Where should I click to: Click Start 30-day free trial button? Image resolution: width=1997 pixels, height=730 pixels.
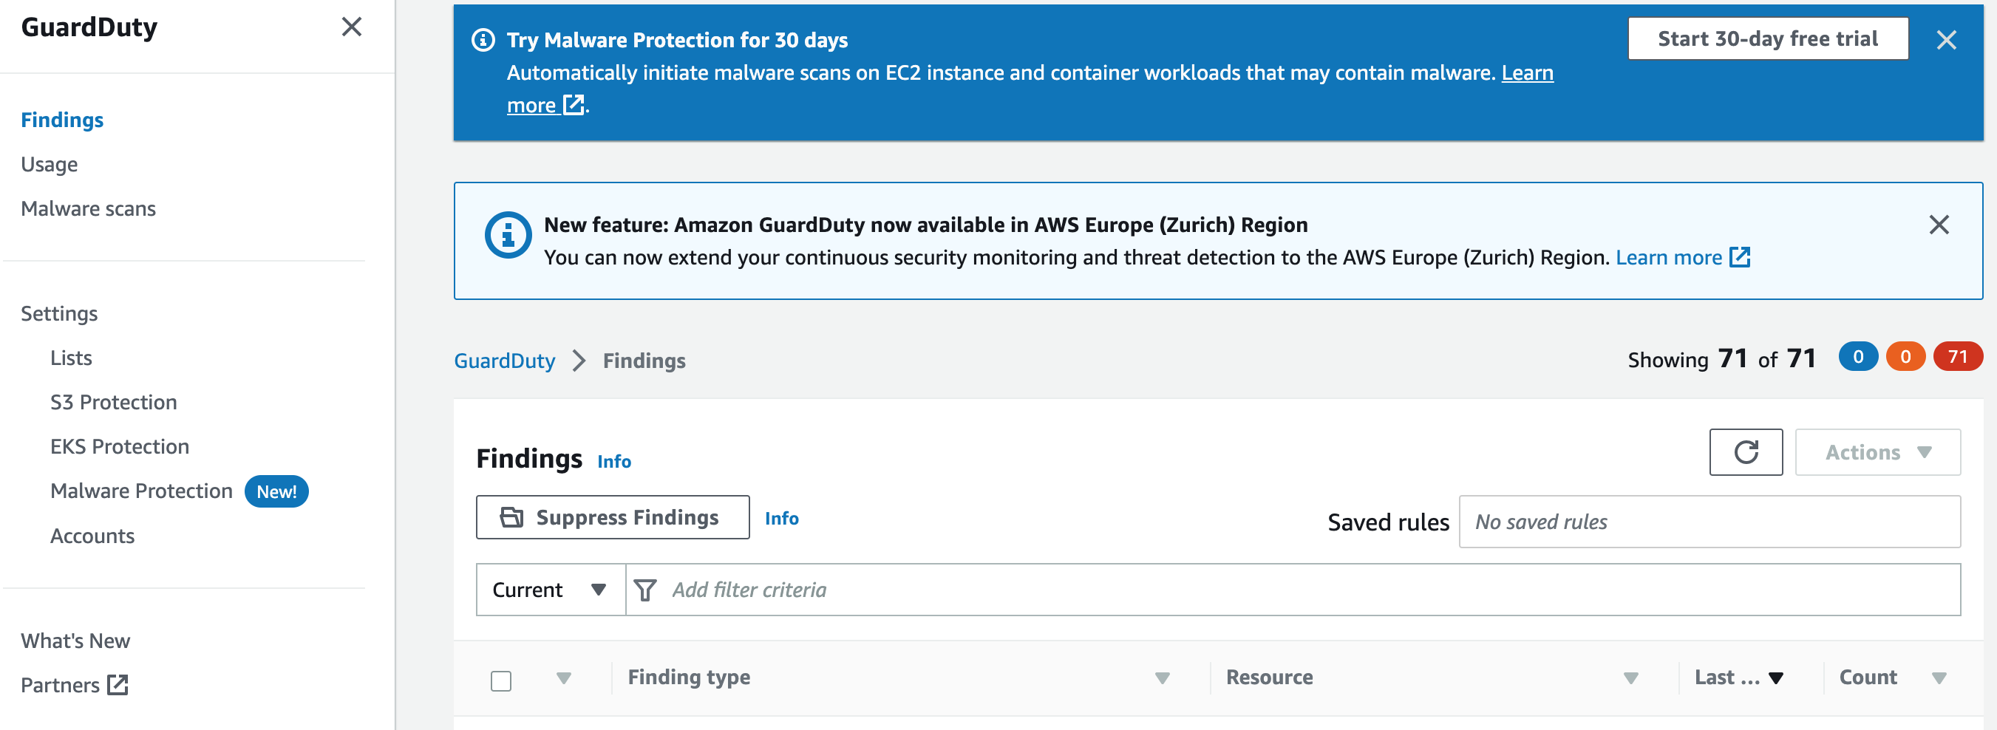click(1766, 38)
